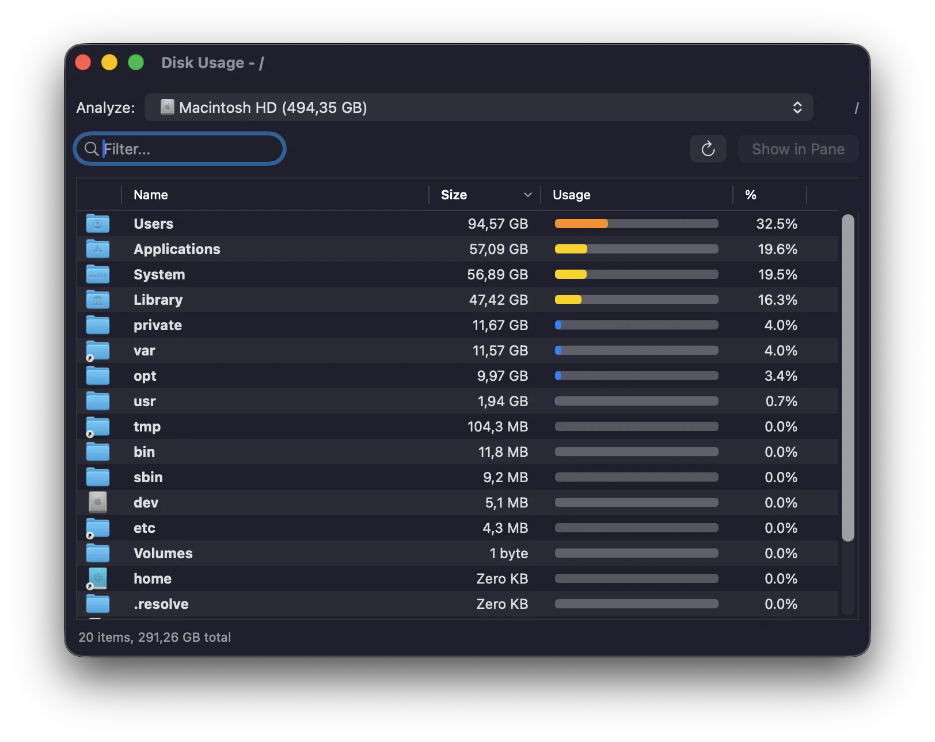Select the private row in the list
The image size is (935, 742).
[x=345, y=325]
